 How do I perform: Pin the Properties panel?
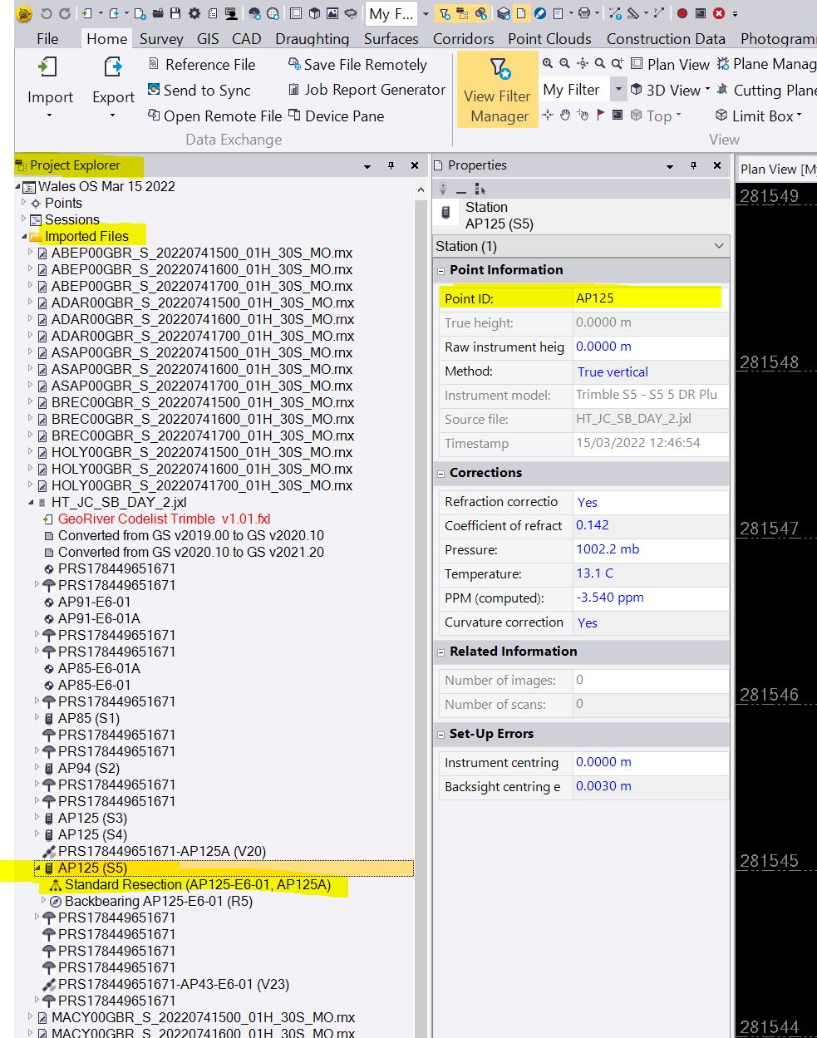click(x=693, y=165)
